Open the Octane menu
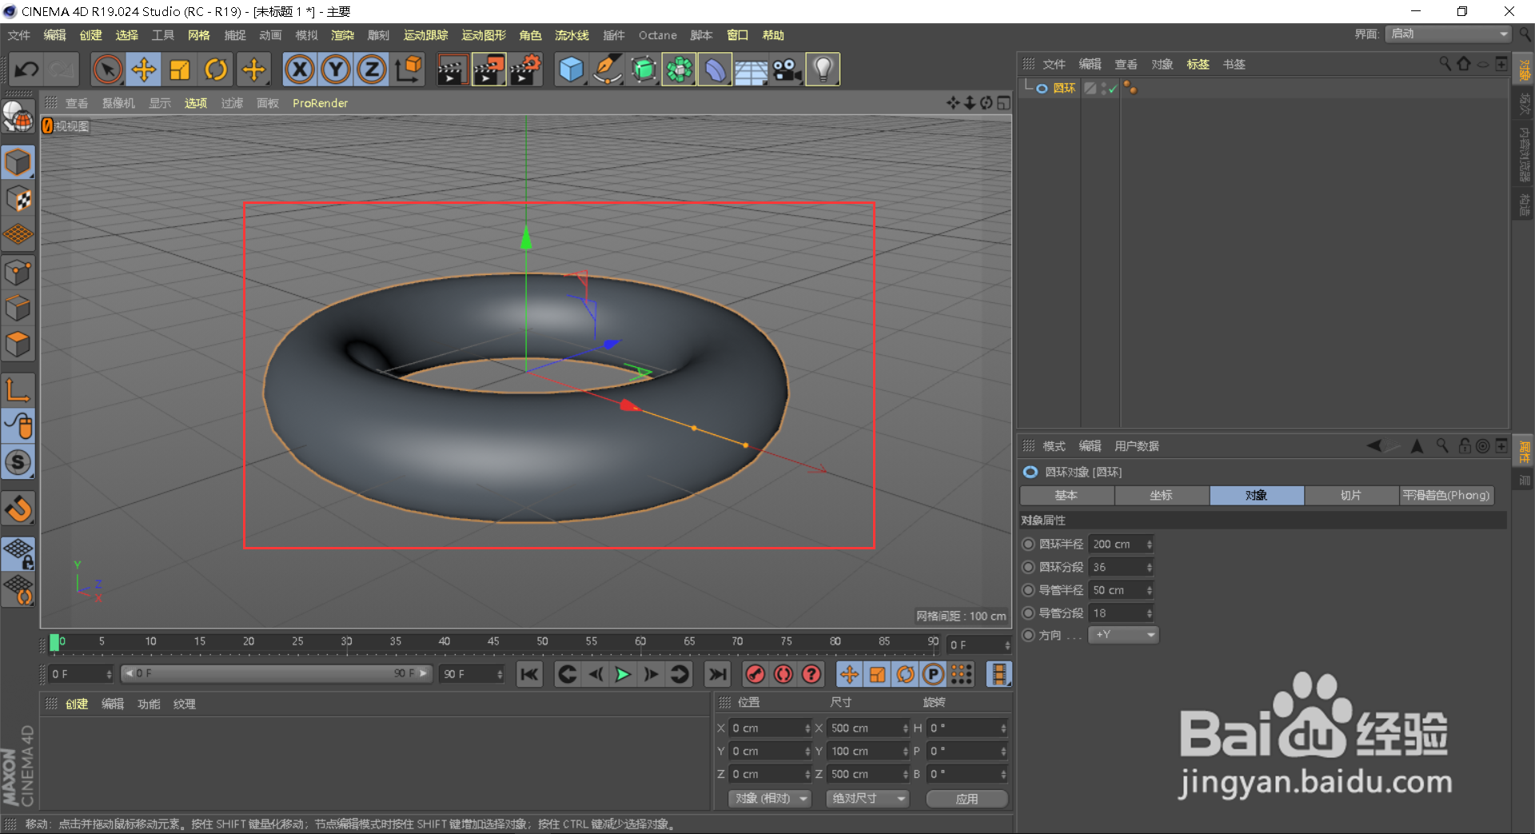Screen dimensions: 1535x834 tap(657, 35)
